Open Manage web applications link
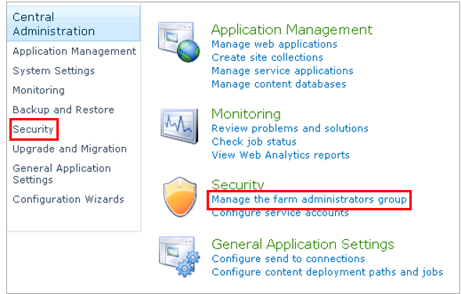 pos(274,44)
